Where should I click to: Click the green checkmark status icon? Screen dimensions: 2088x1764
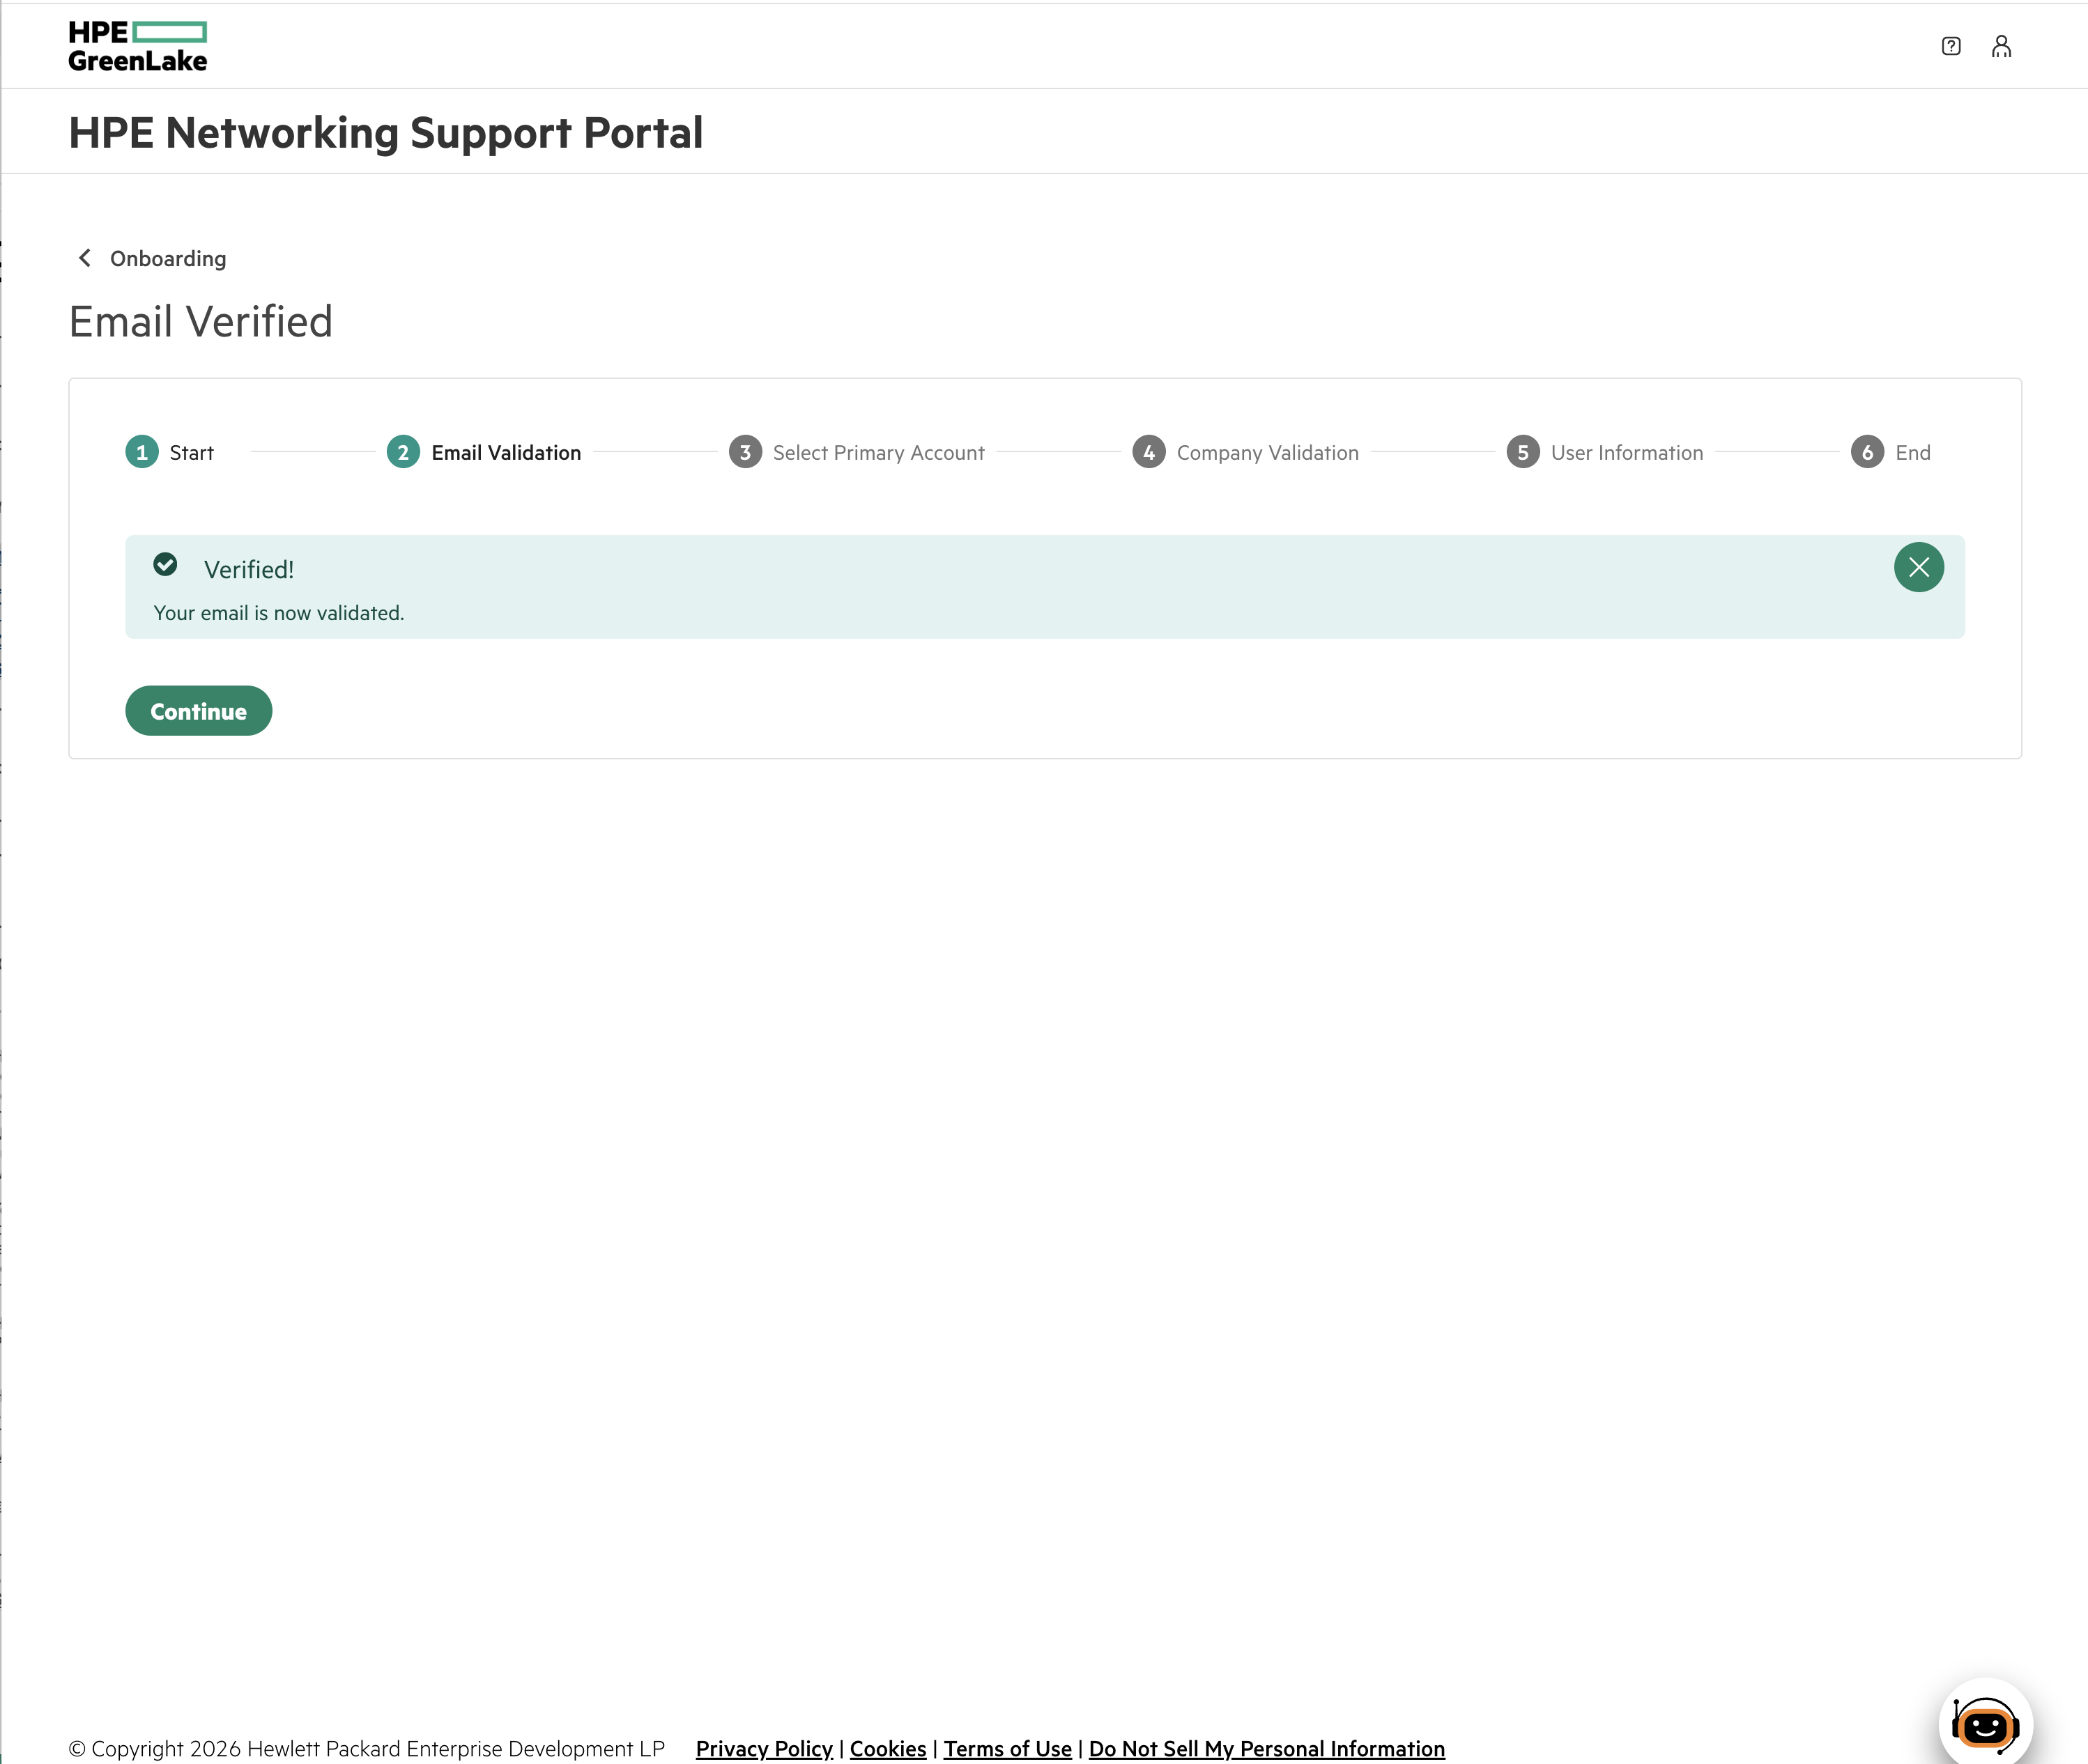[x=165, y=565]
